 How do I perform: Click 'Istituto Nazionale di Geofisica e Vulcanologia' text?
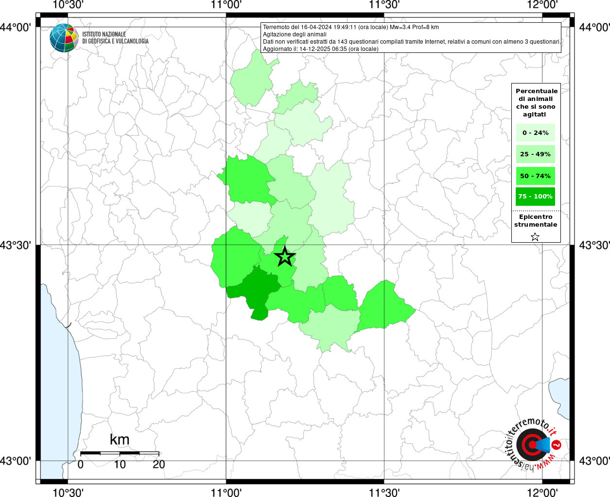116,38
